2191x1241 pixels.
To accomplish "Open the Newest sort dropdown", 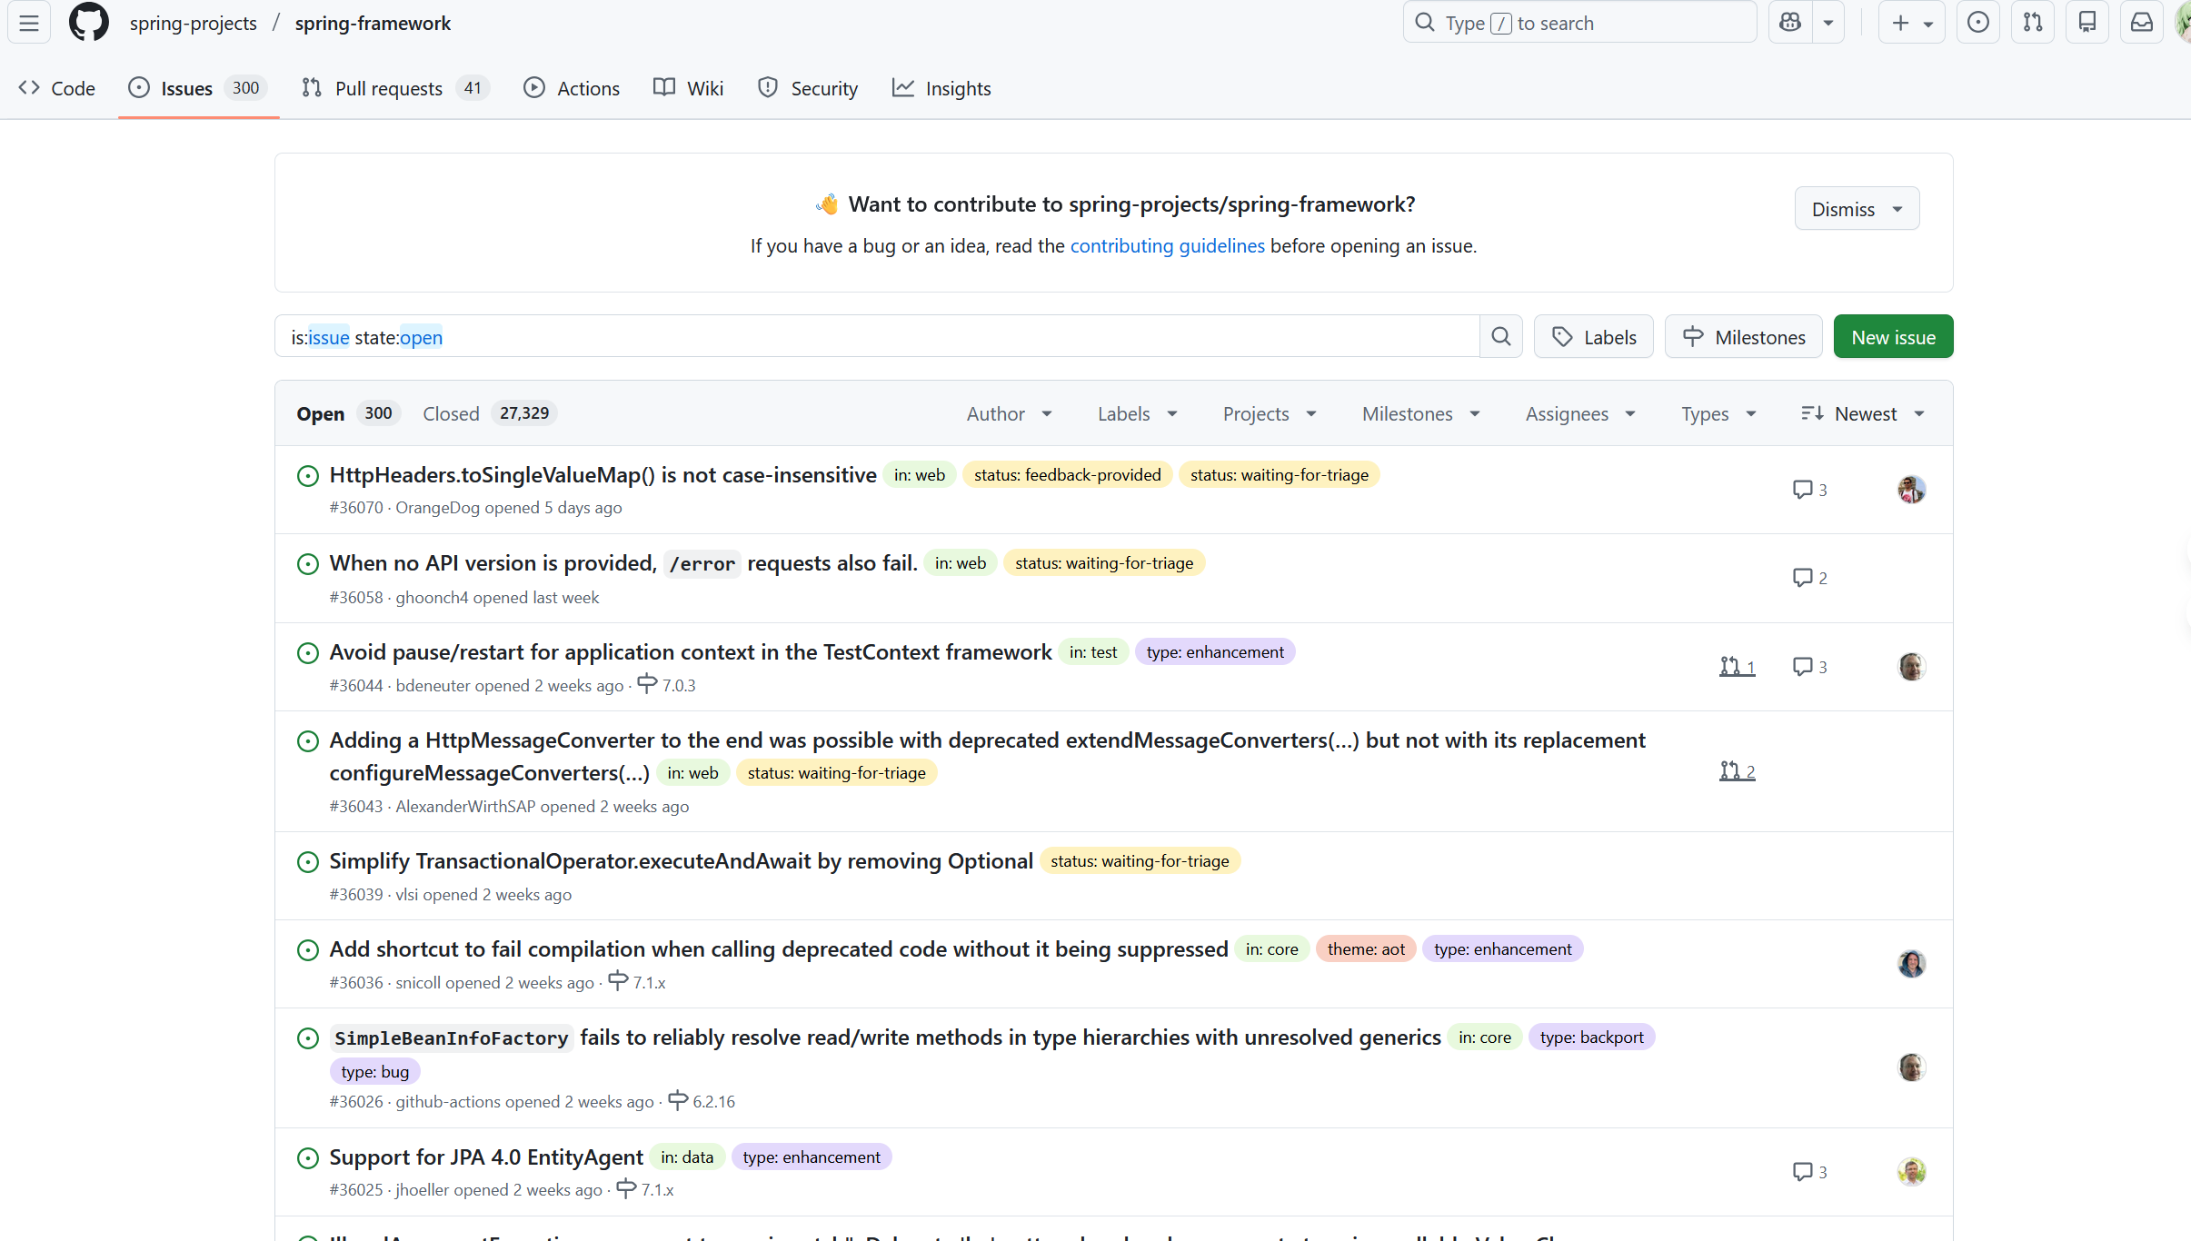I will click(1863, 413).
